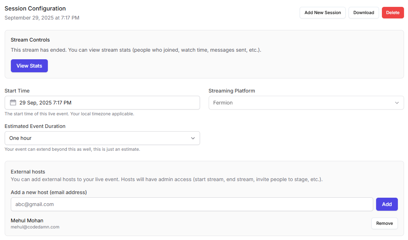Screen dimensions: 408x240
Task: Click the Add New Session button
Action: (322, 13)
